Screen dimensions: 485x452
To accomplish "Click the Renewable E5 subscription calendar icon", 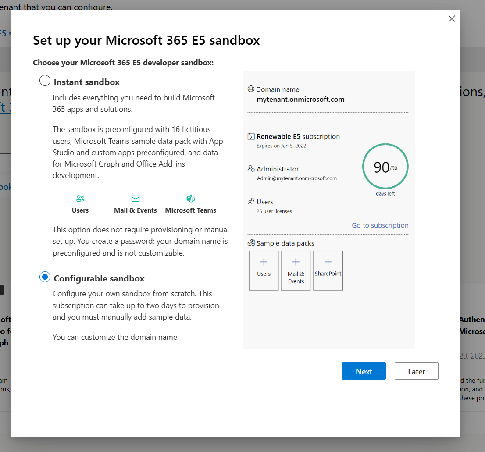I will point(251,136).
